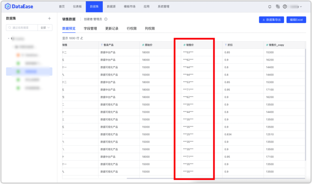
Task: Collapse the top-level dataset folder arrow
Action: click(x=8, y=38)
